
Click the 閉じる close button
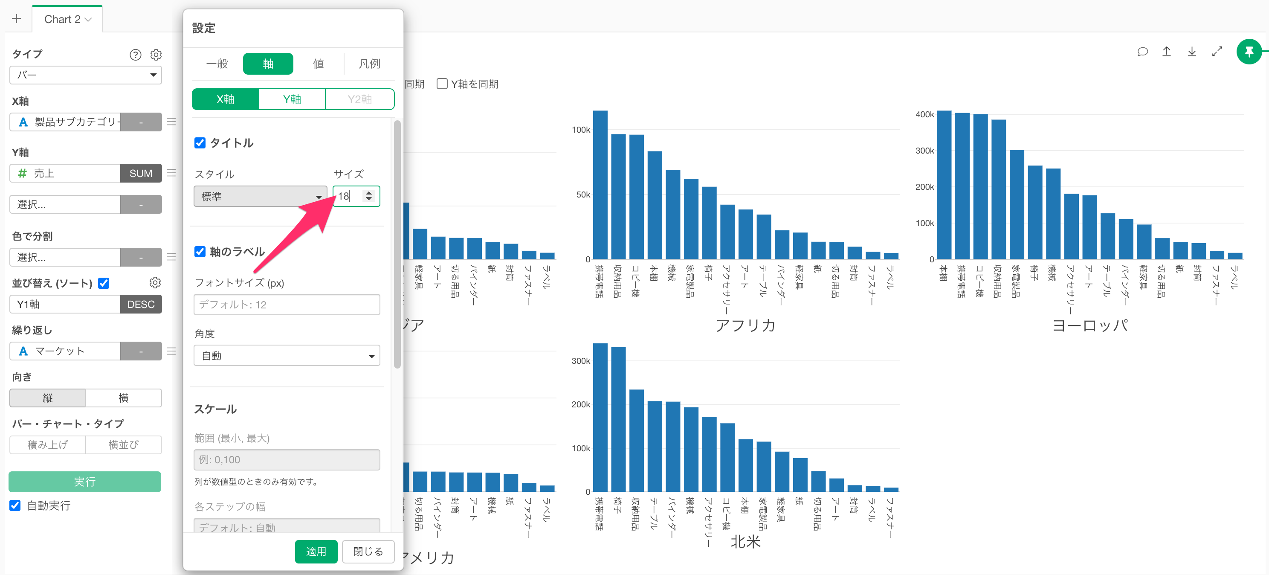coord(368,552)
